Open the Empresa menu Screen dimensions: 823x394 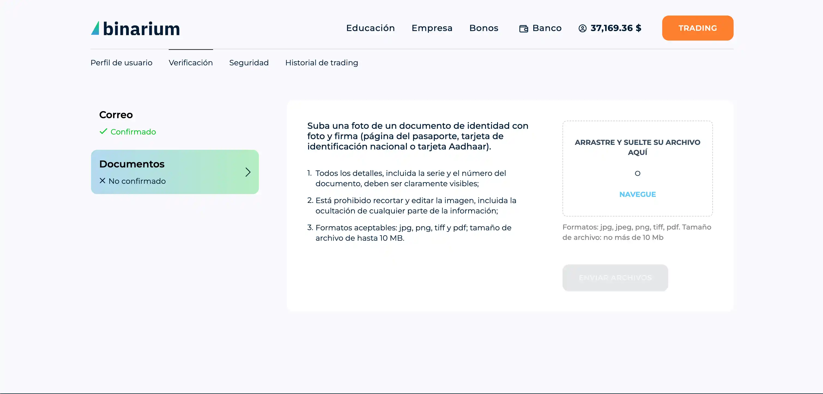[432, 28]
